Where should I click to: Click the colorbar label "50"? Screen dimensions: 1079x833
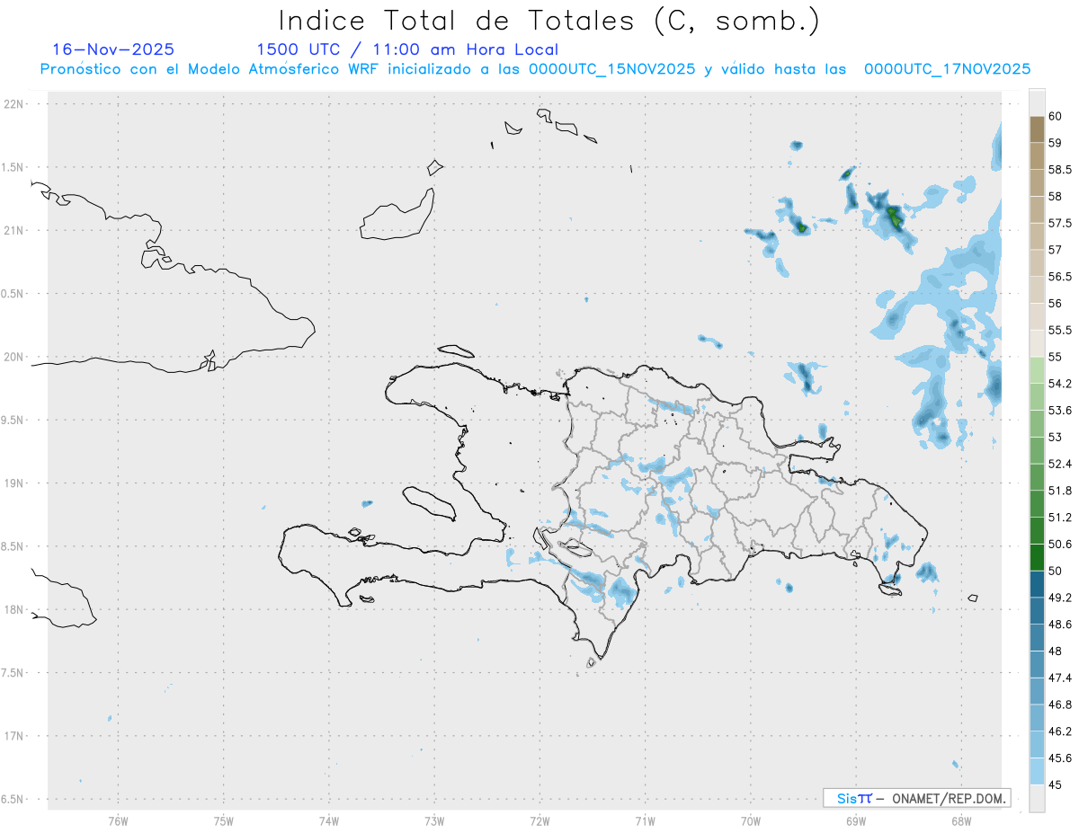tap(1055, 571)
